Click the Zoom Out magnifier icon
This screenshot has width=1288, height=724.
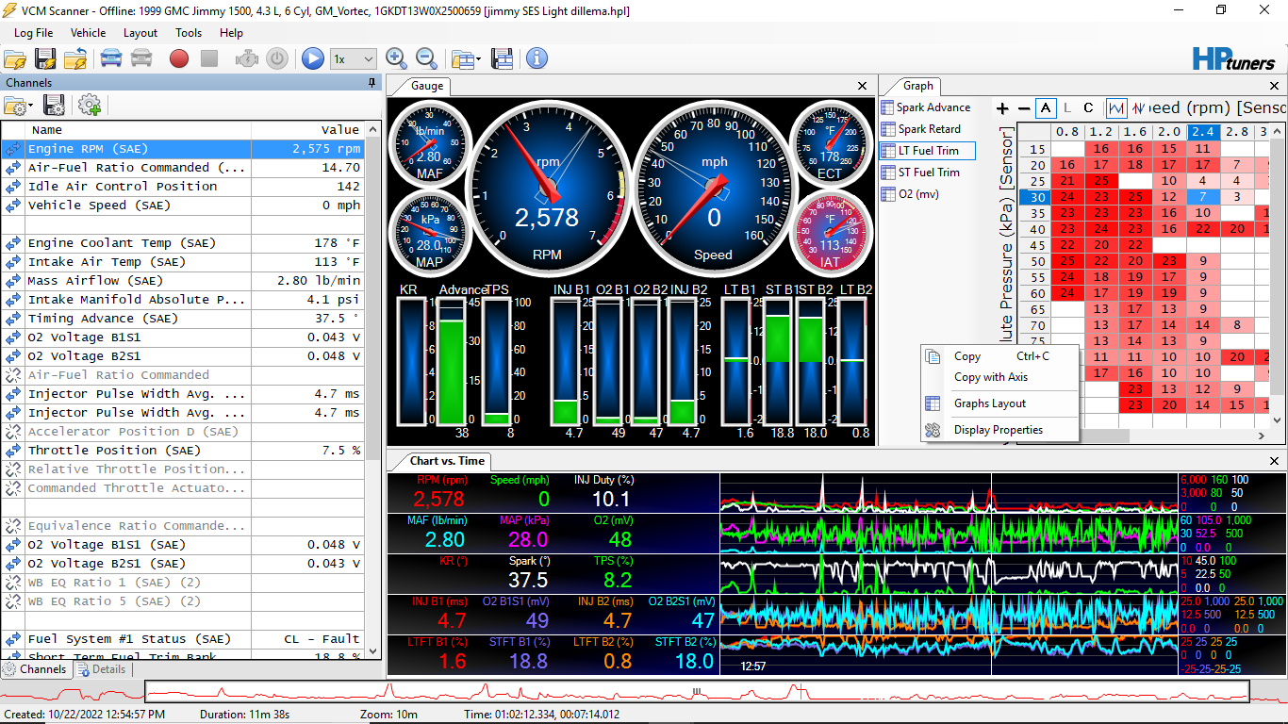pyautogui.click(x=426, y=58)
